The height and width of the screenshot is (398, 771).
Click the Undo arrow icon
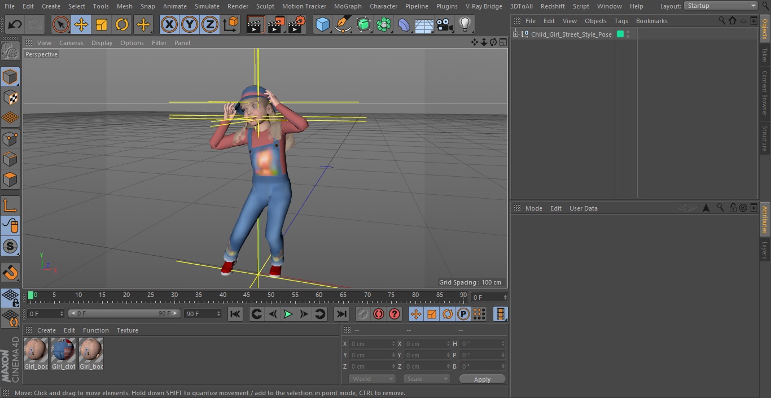(x=15, y=24)
